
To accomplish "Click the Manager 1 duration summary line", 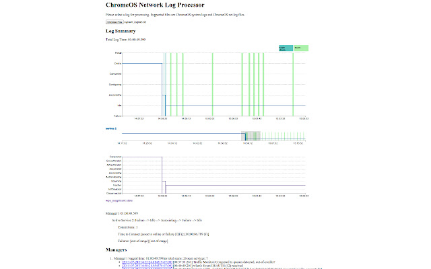I will tap(122, 213).
